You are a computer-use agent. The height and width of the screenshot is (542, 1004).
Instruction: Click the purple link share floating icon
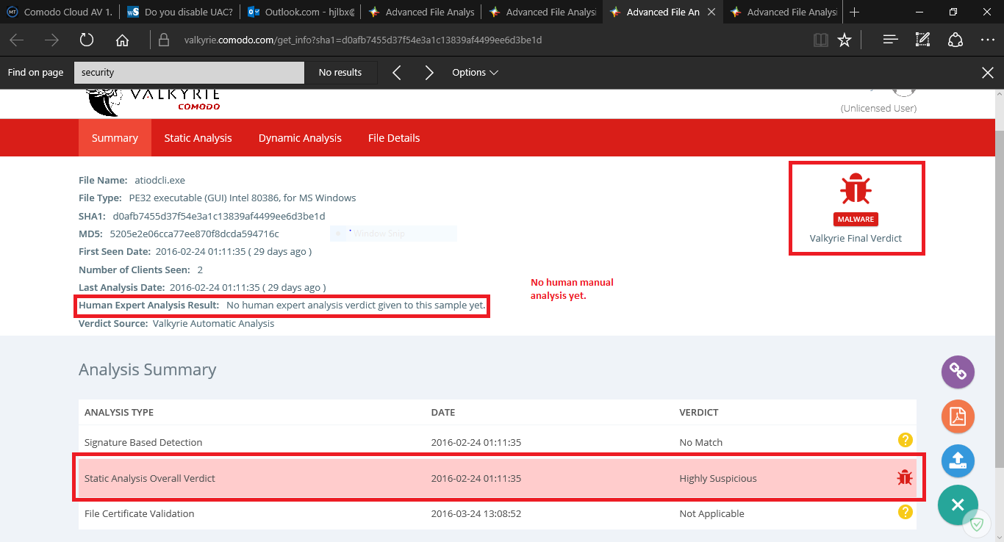[958, 372]
